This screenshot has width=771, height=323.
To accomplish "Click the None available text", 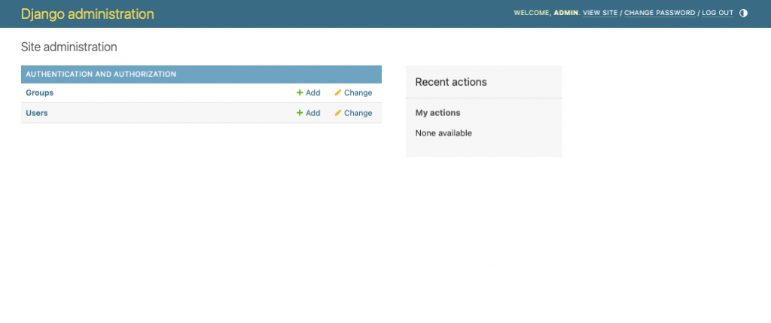I will pos(443,133).
